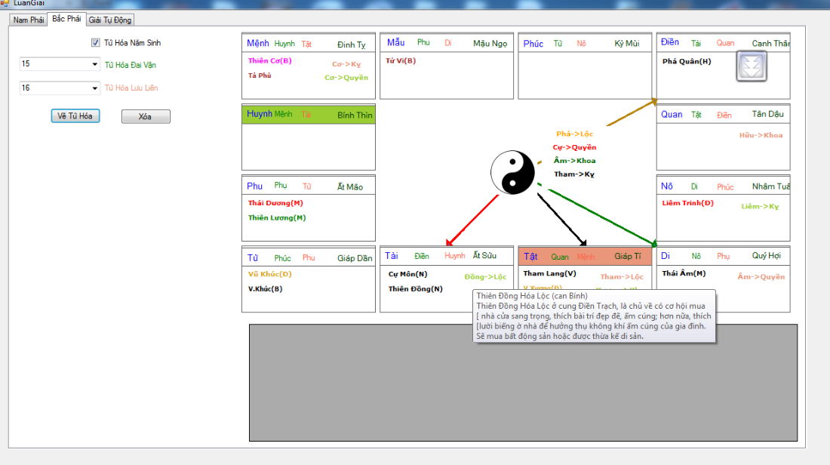Screen dimensions: 830x465
Task: Select Liêm Trinh(Đ) in the Nô palace
Action: 687,202
